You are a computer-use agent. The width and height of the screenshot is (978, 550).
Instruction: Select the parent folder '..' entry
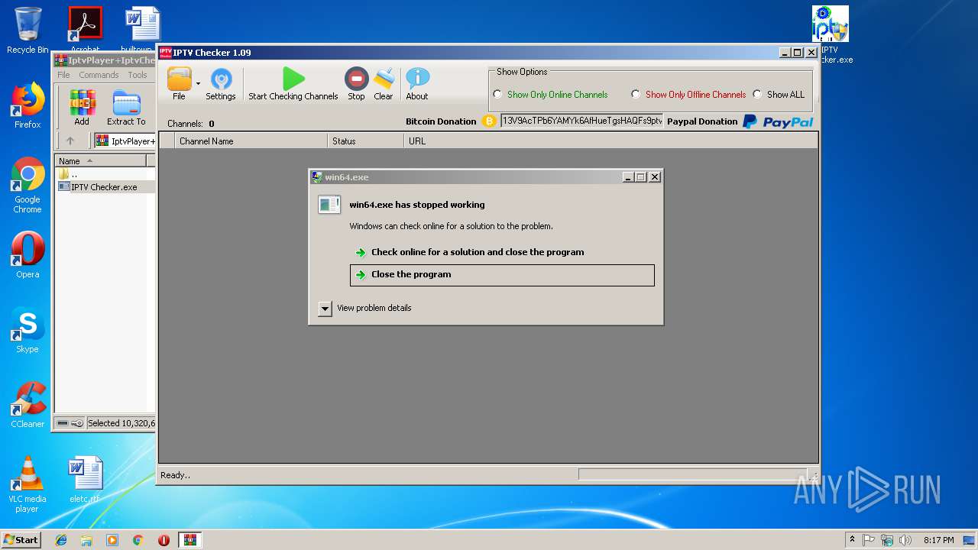coord(69,174)
